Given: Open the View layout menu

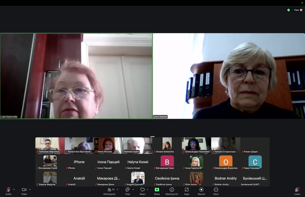Looking at the screenshot, I should [x=298, y=10].
